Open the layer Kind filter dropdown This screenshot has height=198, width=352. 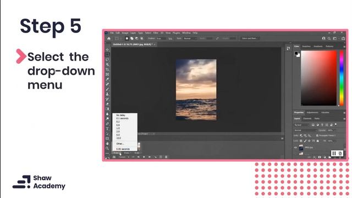pyautogui.click(x=302, y=125)
